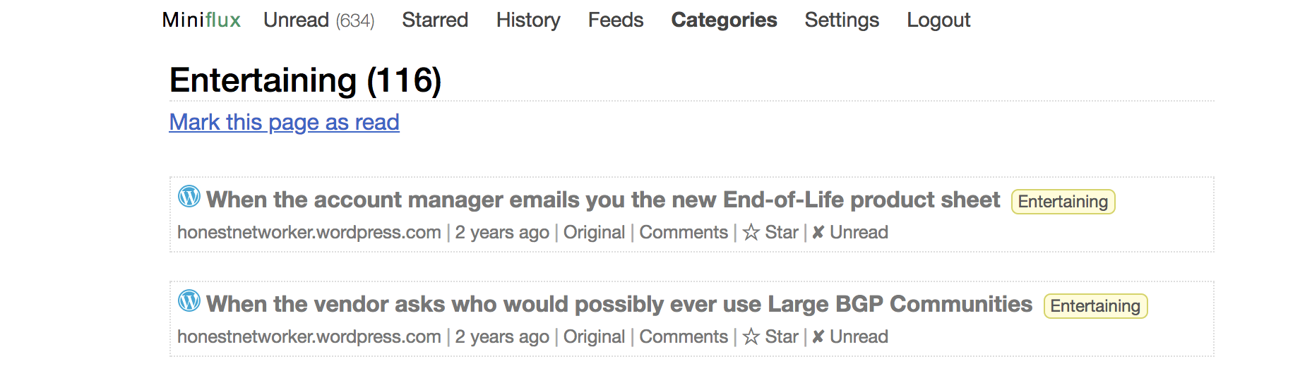This screenshot has width=1312, height=371.
Task: Click Mark this page as read
Action: [x=284, y=122]
